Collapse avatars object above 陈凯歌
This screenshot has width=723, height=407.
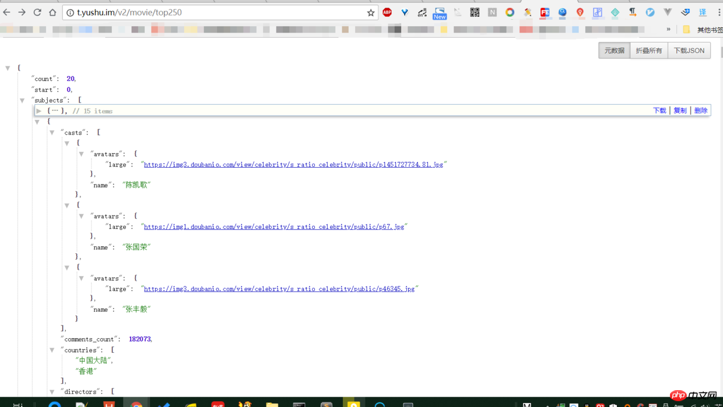(82, 154)
